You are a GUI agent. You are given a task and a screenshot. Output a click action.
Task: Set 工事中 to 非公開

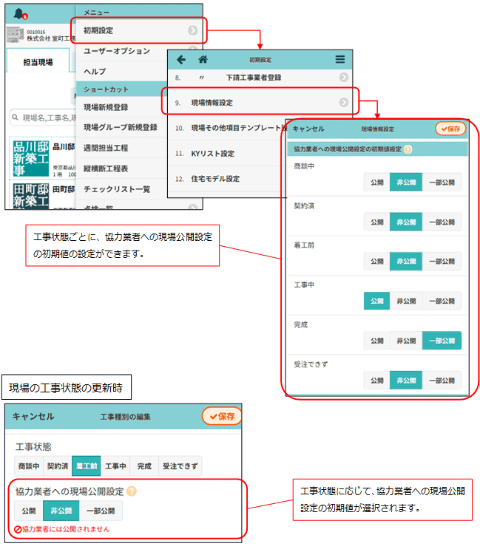click(406, 301)
